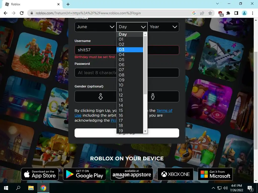
Task: Click the Chrome taskbar icon
Action: [43, 188]
